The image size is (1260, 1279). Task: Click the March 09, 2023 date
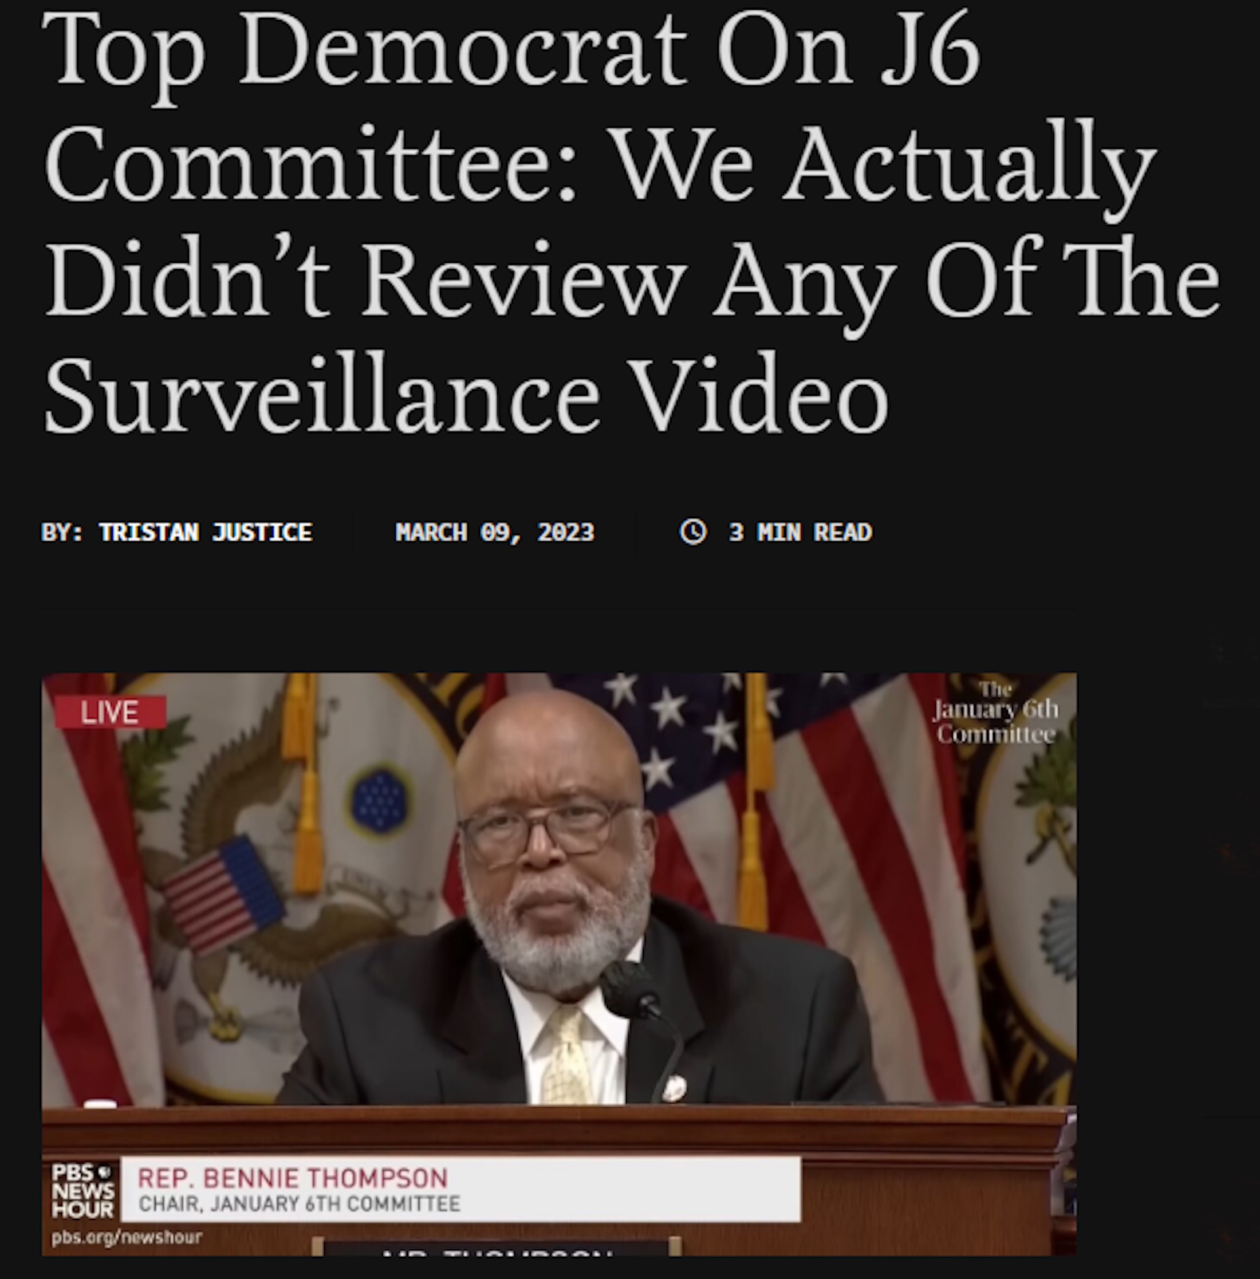pyautogui.click(x=494, y=532)
